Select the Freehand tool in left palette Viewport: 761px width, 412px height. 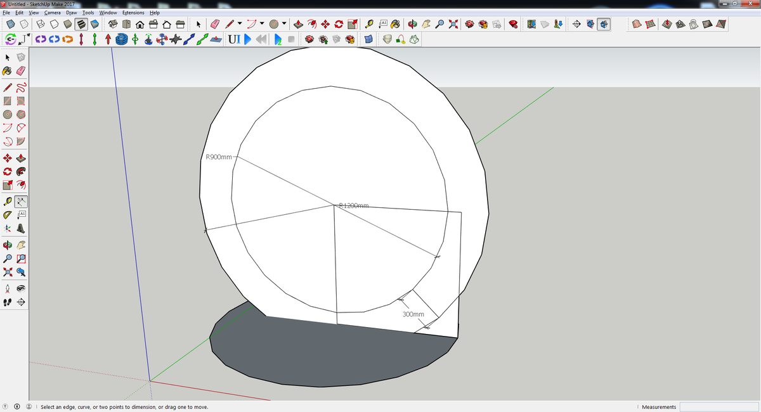click(21, 87)
